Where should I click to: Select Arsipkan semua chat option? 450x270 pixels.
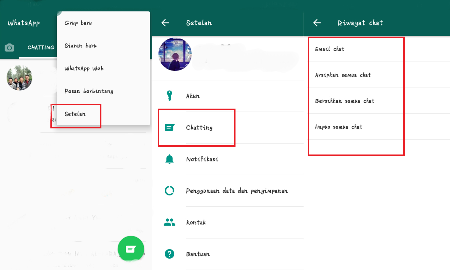(377, 75)
